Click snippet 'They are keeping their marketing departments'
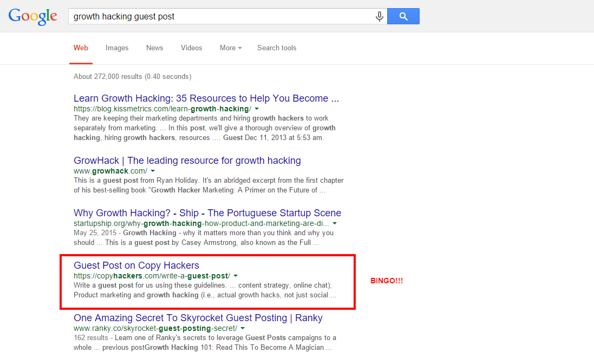The width and height of the screenshot is (594, 359). [205, 128]
